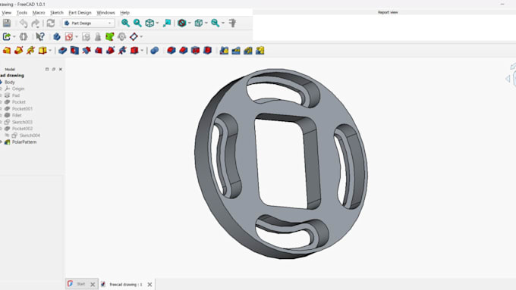516x290 pixels.
Task: Click the Boolean operation icon
Action: coord(154,51)
